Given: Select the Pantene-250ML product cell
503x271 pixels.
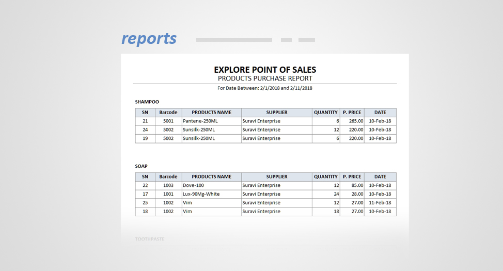Looking at the screenshot, I should pos(200,121).
